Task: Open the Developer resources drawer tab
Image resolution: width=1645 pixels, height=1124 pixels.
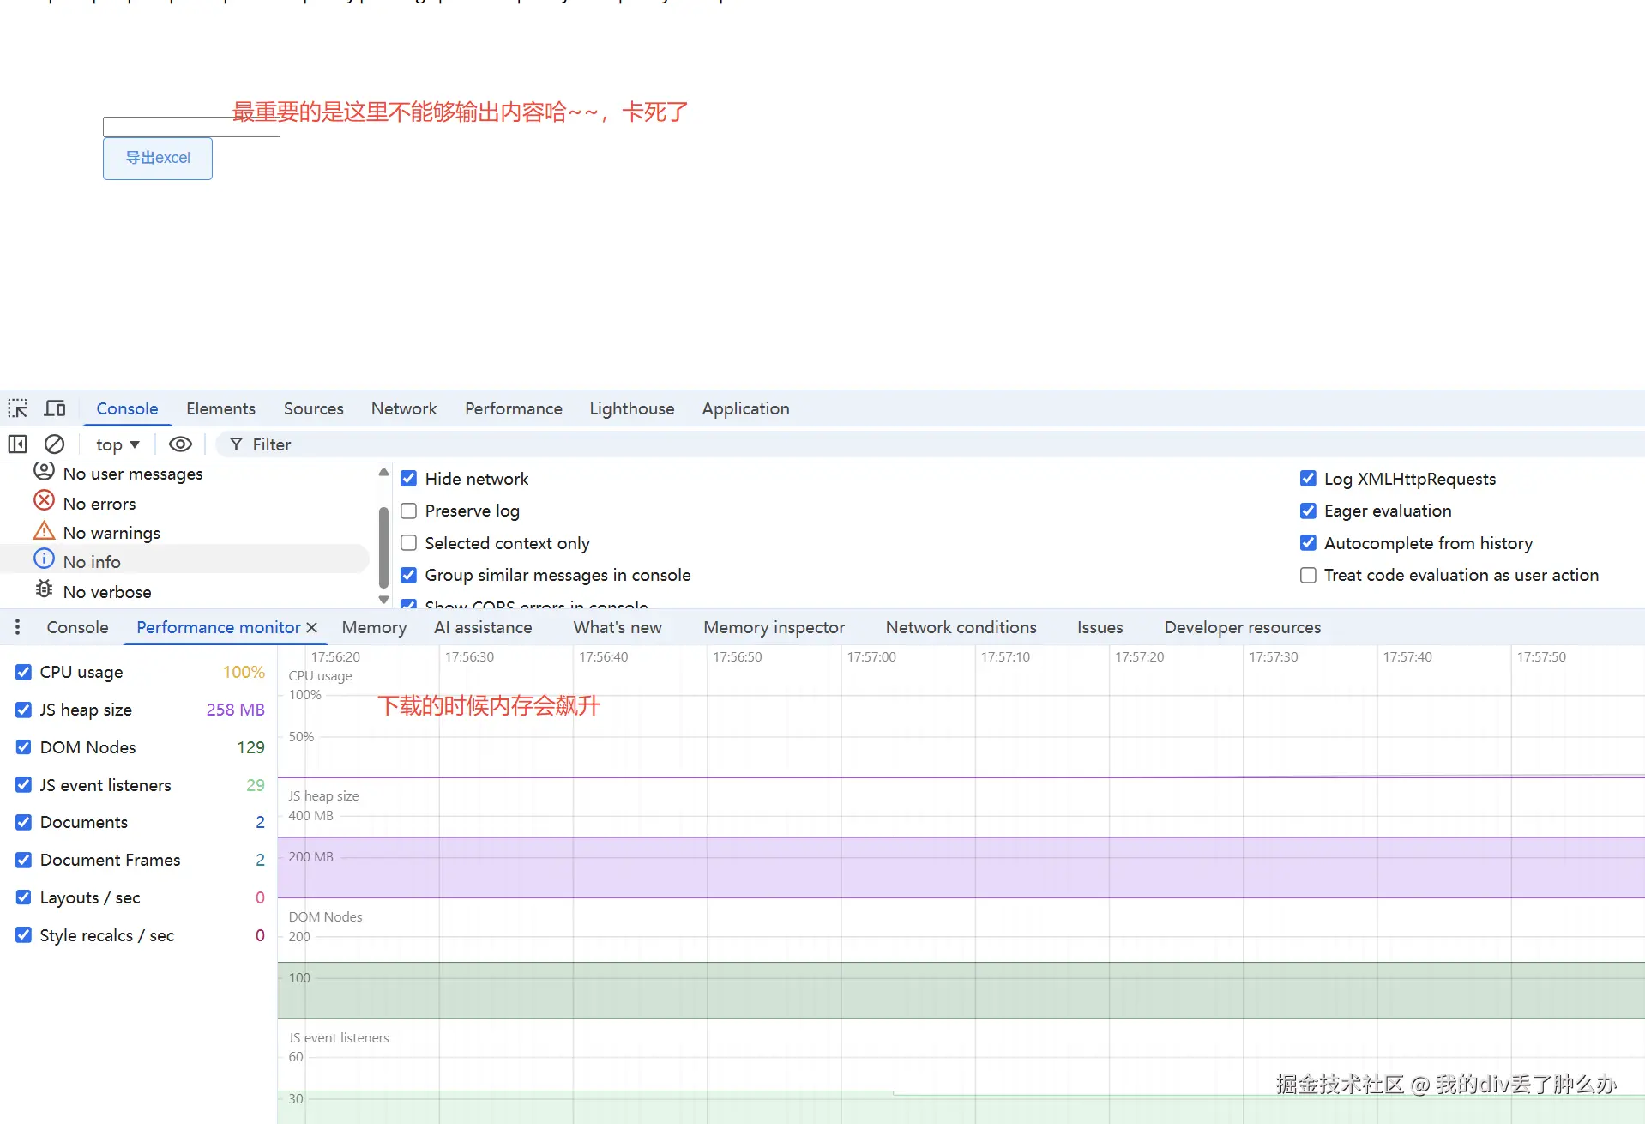Action: click(x=1242, y=627)
